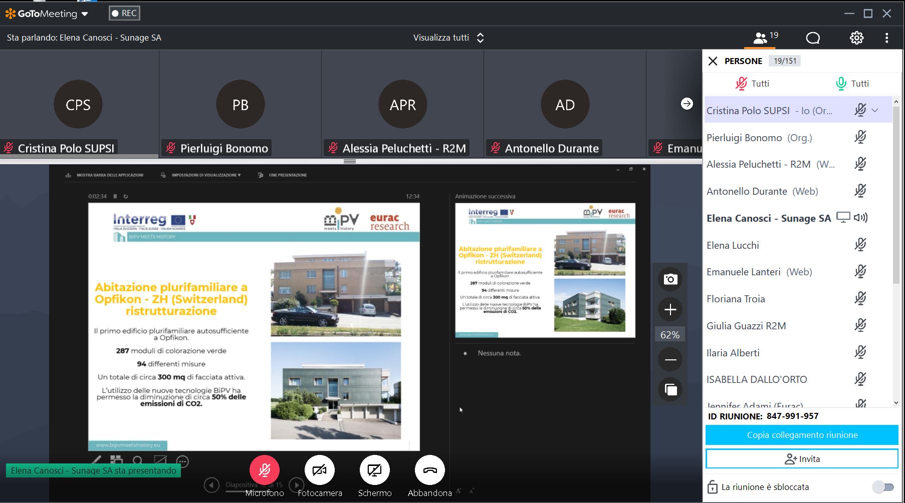Click meeting ID 847-991-957 text
905x503 pixels.
pos(792,416)
